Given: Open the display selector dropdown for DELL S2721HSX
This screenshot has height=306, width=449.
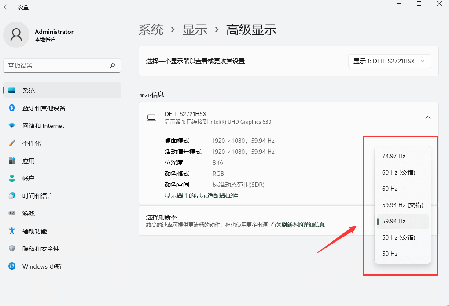Looking at the screenshot, I should [389, 61].
